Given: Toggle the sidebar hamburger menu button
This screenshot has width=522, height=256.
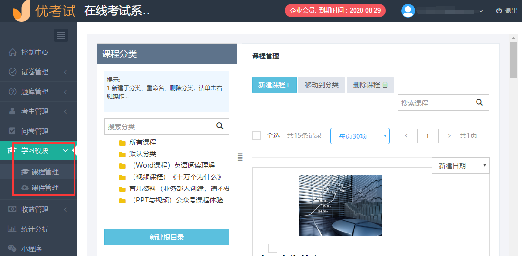Looking at the screenshot, I should [61, 36].
